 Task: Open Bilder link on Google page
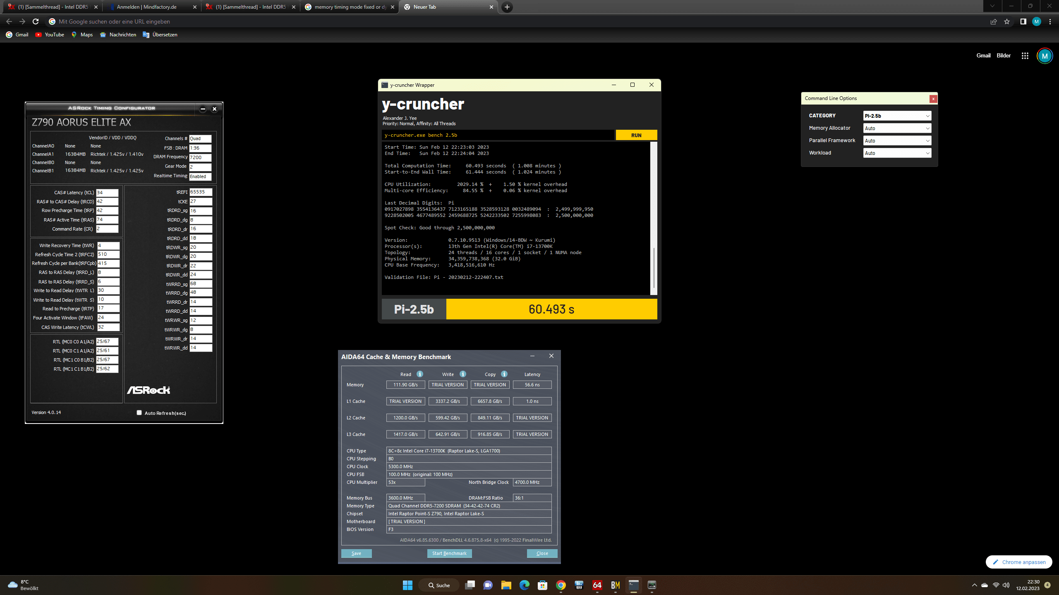pyautogui.click(x=1004, y=56)
